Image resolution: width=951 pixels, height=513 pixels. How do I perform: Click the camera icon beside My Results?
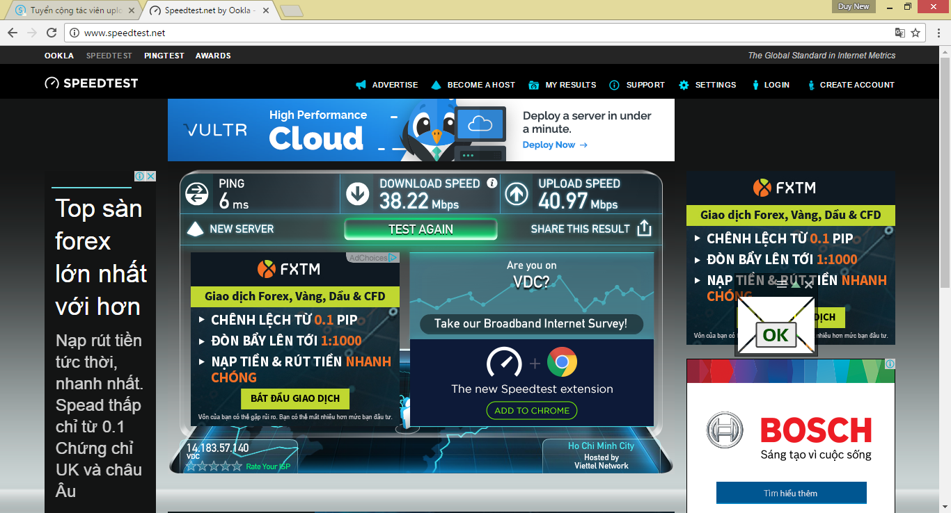pyautogui.click(x=534, y=85)
